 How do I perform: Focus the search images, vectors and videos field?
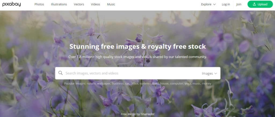(x=132, y=73)
